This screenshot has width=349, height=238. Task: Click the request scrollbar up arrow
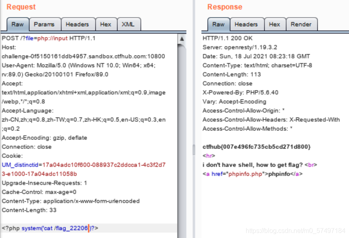[182, 39]
